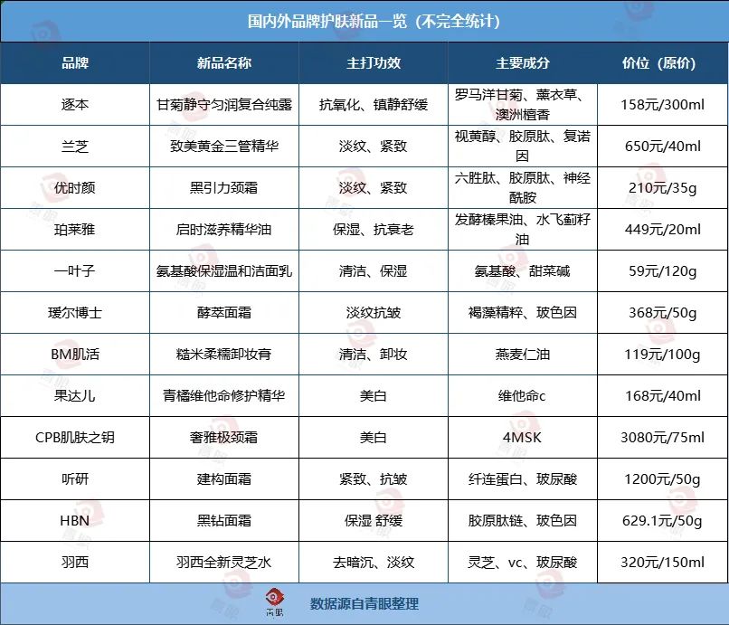This screenshot has height=625, width=729.
Task: Select the brand cell 逐本
Action: point(75,105)
